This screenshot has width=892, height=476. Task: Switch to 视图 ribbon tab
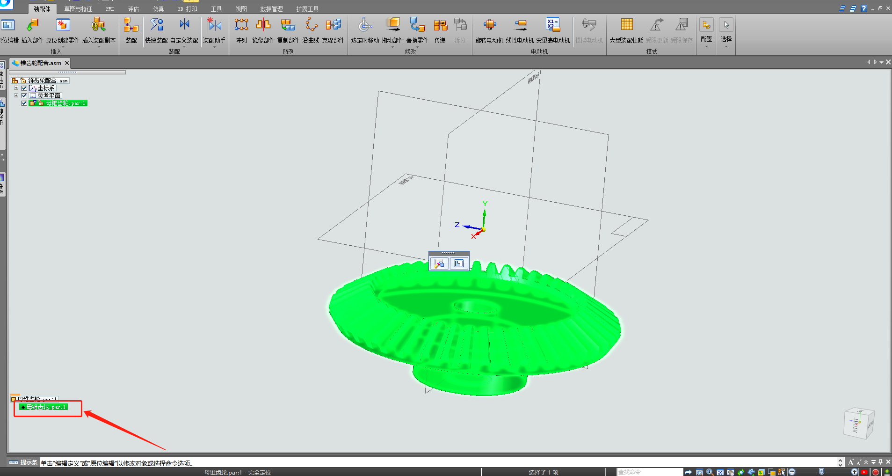point(241,9)
